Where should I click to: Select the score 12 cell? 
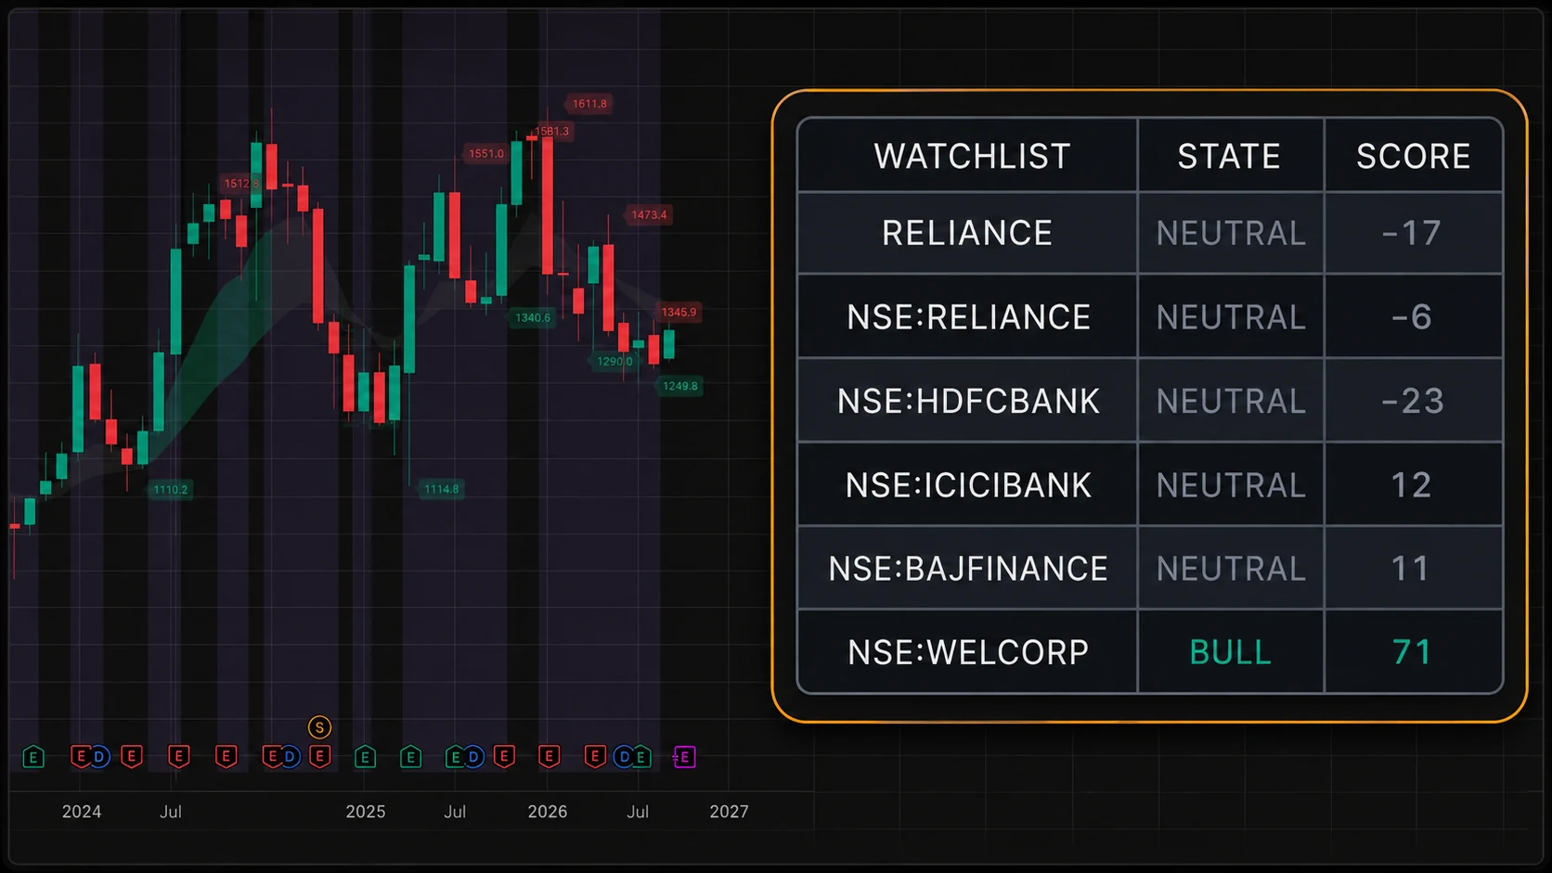(1413, 485)
